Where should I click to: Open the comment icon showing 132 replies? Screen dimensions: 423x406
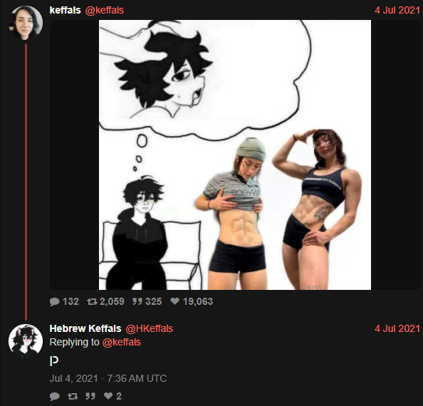pyautogui.click(x=55, y=301)
